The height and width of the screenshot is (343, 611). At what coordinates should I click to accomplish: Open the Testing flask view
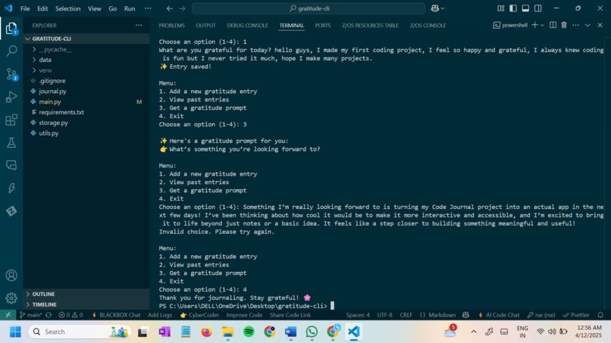(x=11, y=142)
